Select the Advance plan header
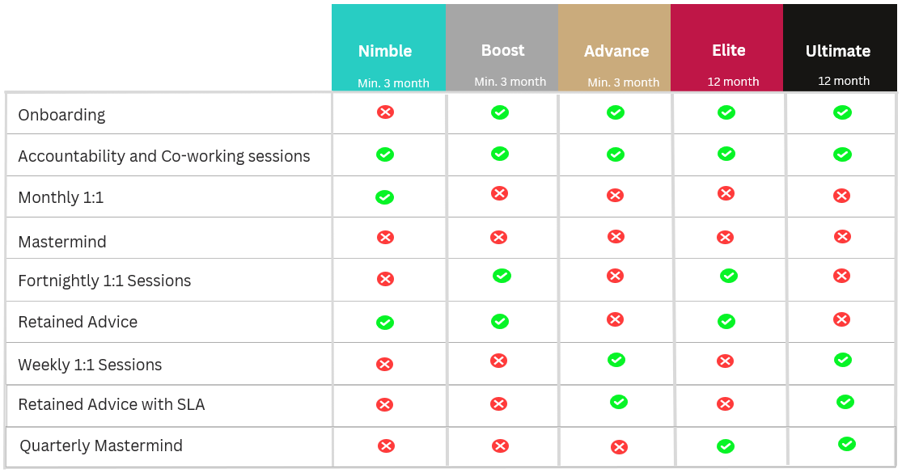 [616, 50]
